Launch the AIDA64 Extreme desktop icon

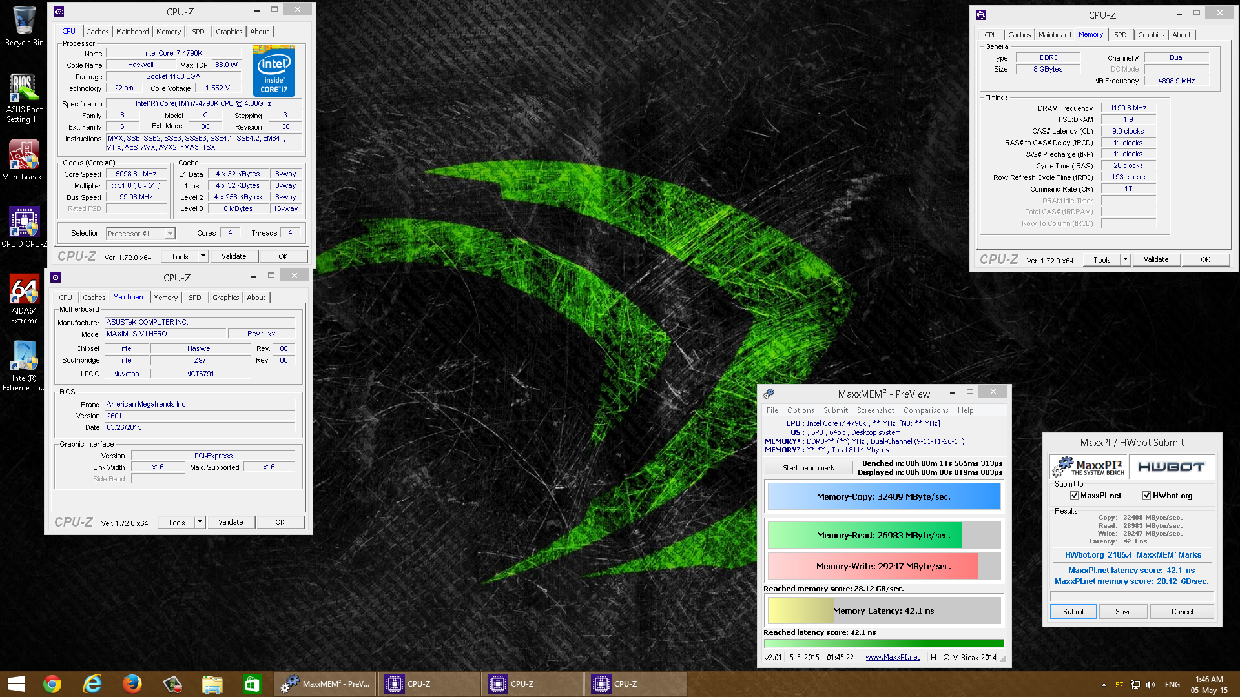(24, 299)
